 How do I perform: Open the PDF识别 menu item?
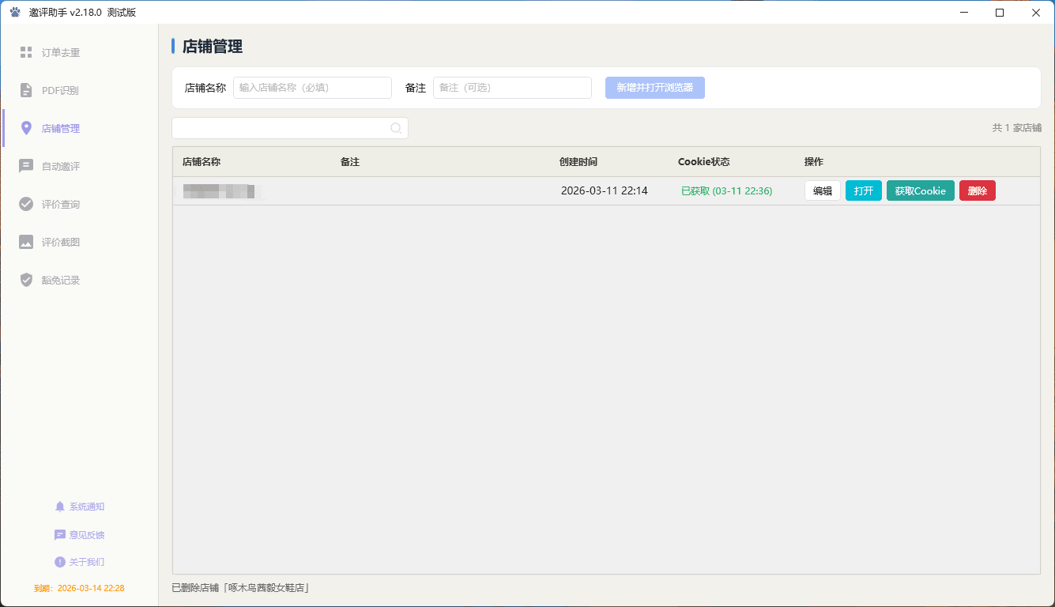pyautogui.click(x=80, y=90)
